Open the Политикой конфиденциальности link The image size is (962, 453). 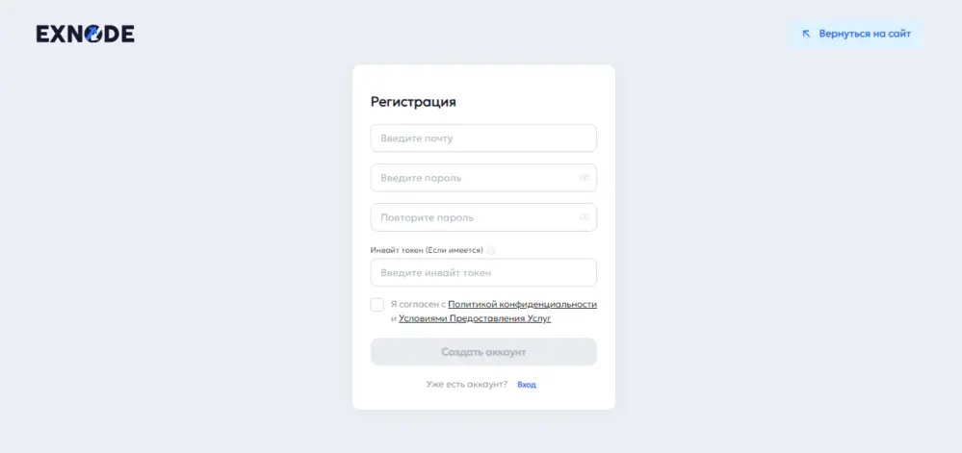pyautogui.click(x=522, y=304)
